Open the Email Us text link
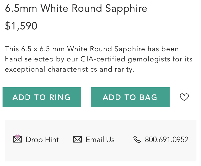The width and height of the screenshot is (201, 166). (x=100, y=140)
